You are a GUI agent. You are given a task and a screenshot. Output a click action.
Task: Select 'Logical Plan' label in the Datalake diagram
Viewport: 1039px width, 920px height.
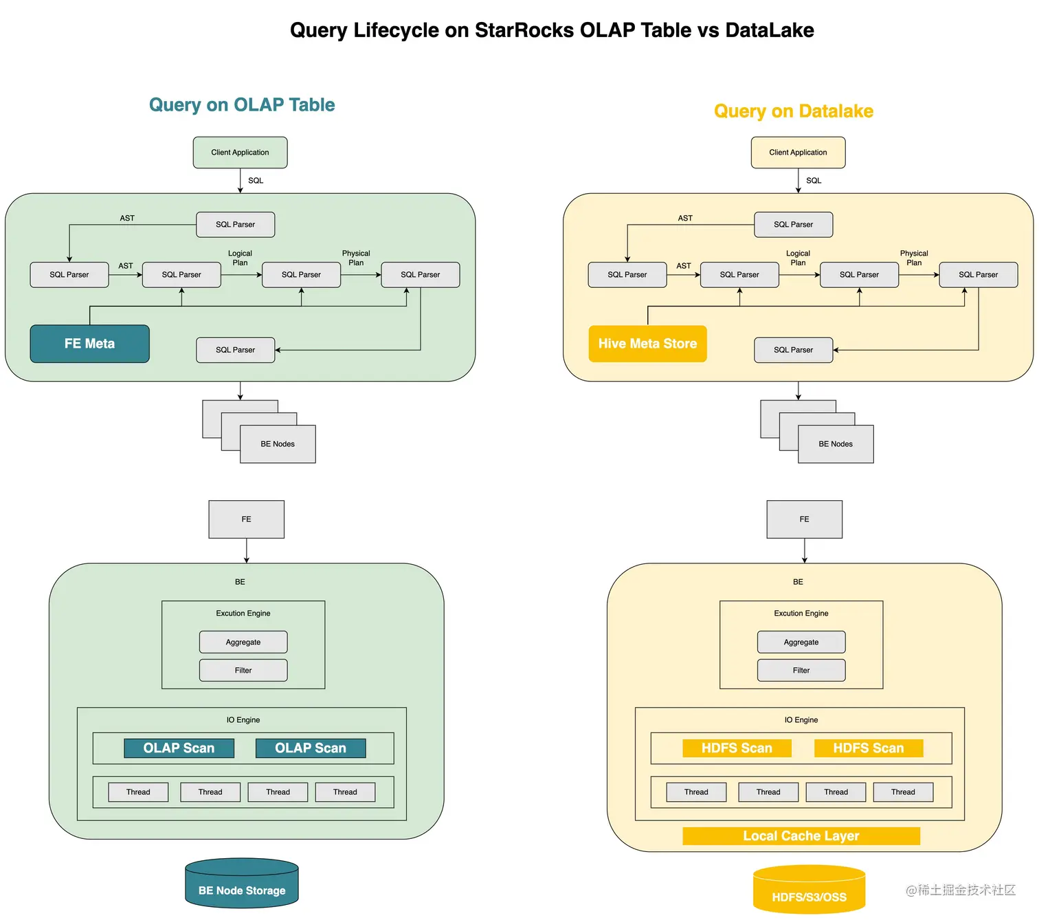798,258
